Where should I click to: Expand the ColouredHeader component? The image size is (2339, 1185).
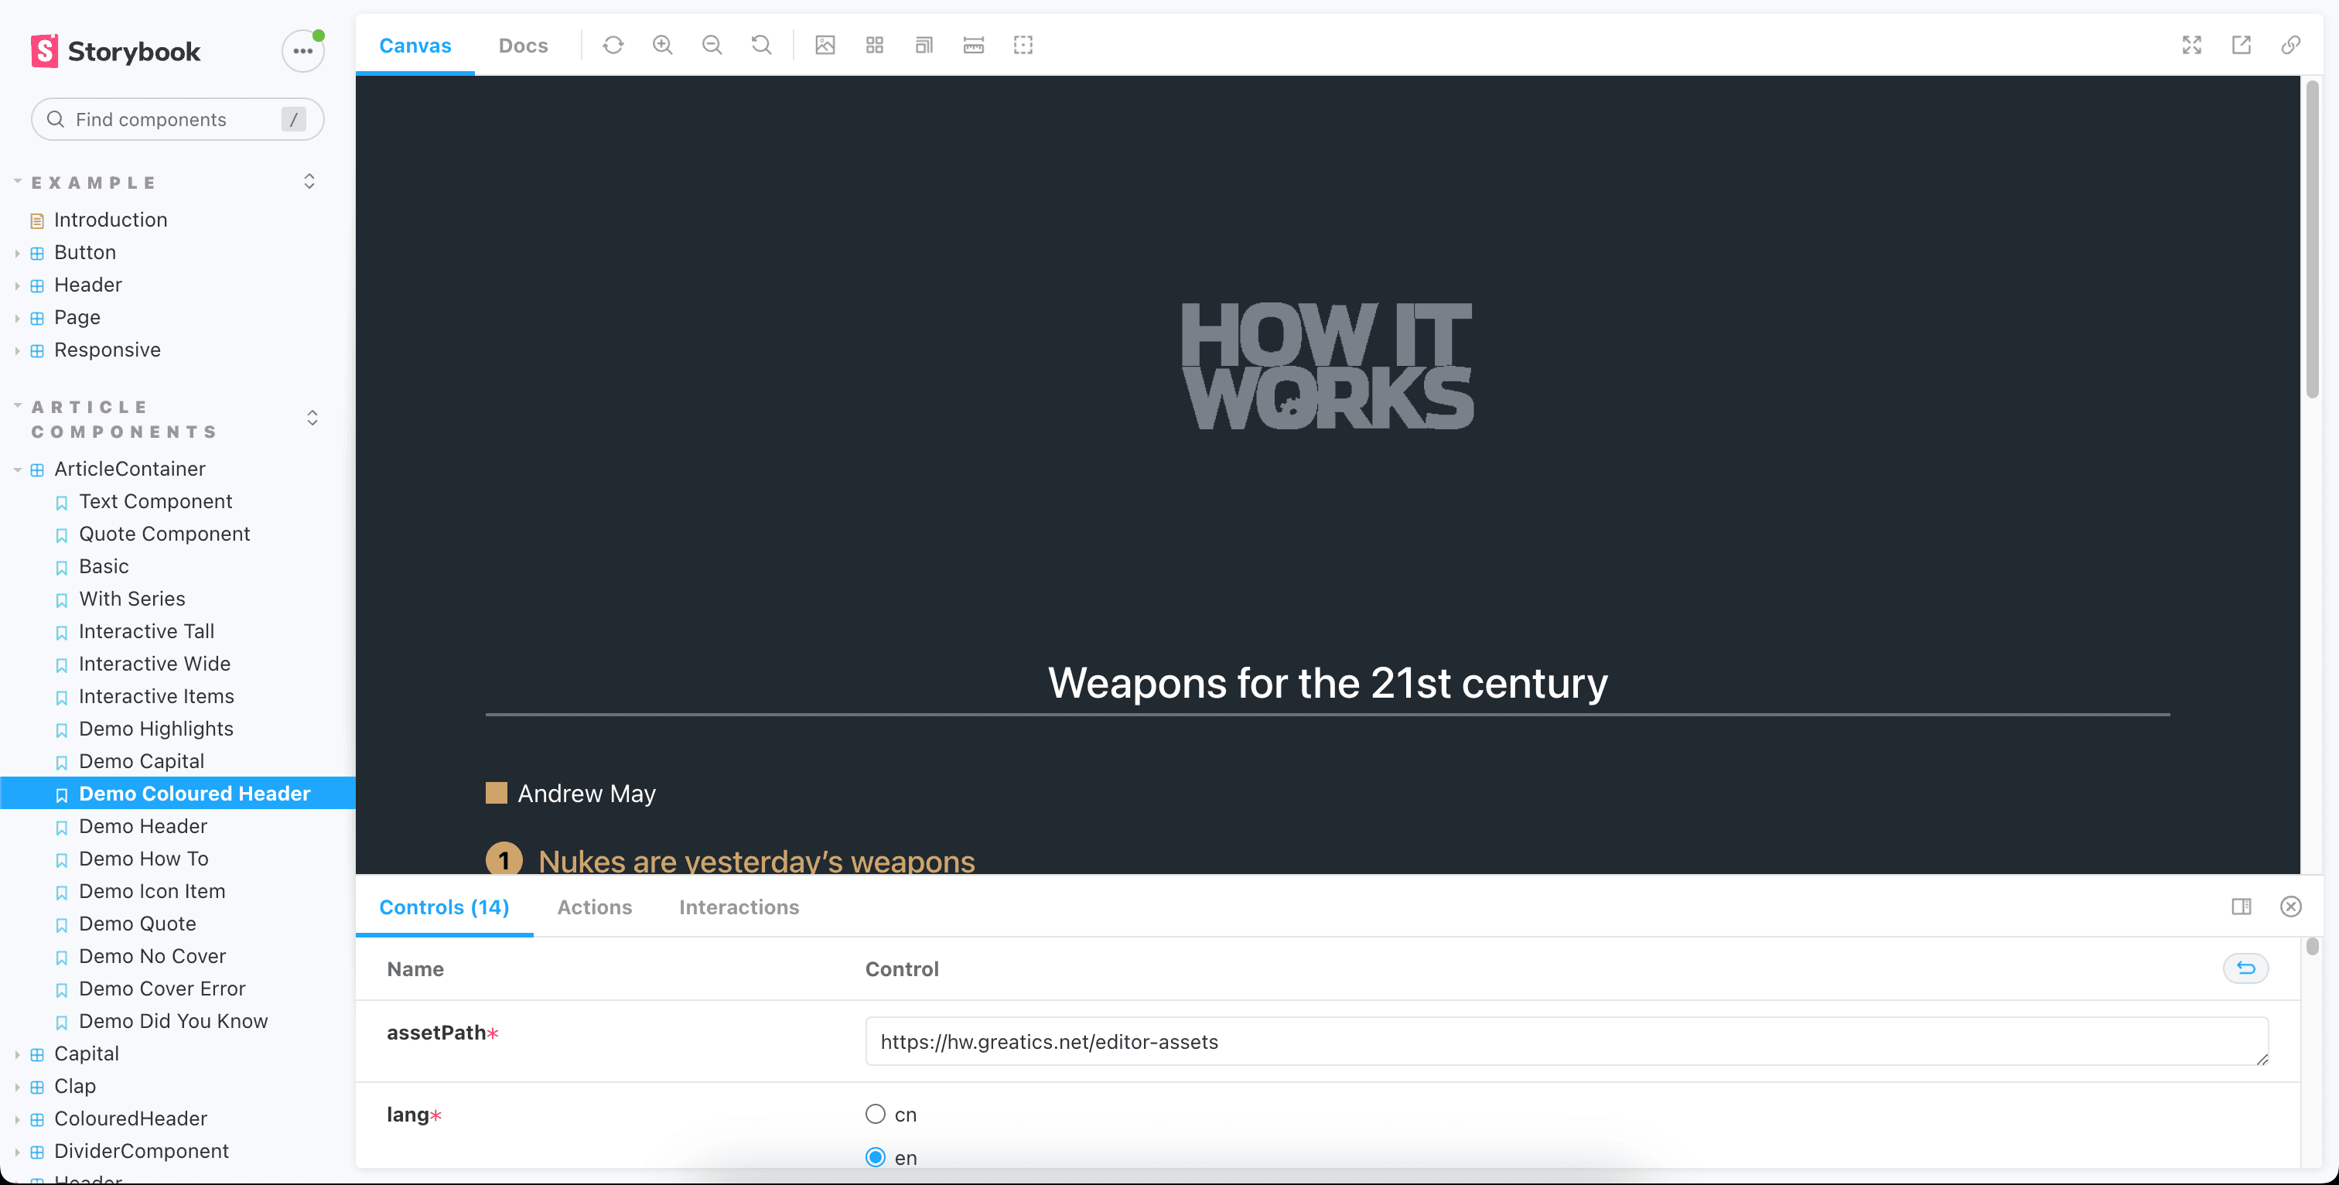tap(131, 1119)
